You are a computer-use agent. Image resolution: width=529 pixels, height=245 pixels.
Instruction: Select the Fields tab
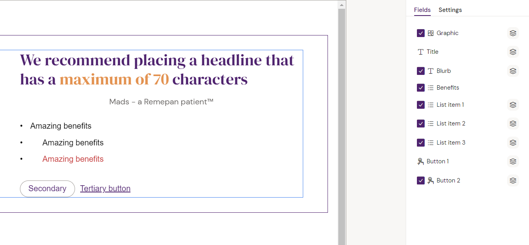point(422,10)
